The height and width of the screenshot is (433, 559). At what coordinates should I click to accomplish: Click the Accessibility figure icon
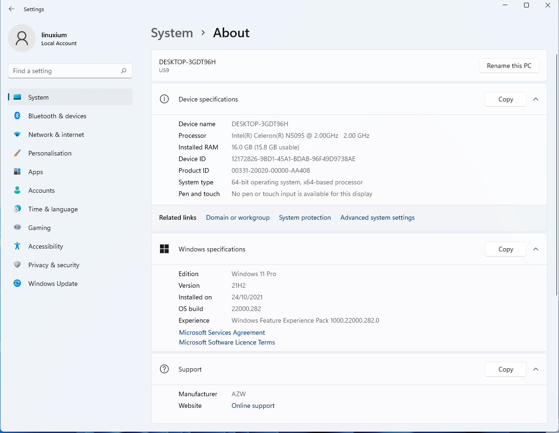tap(17, 246)
